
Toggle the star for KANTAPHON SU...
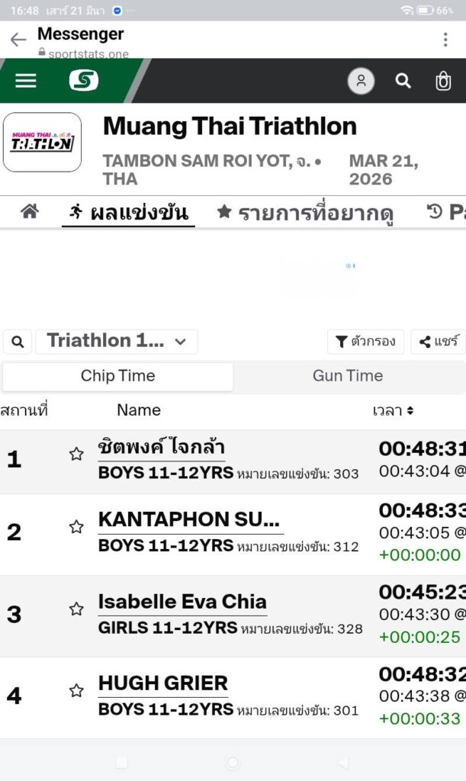(x=76, y=527)
